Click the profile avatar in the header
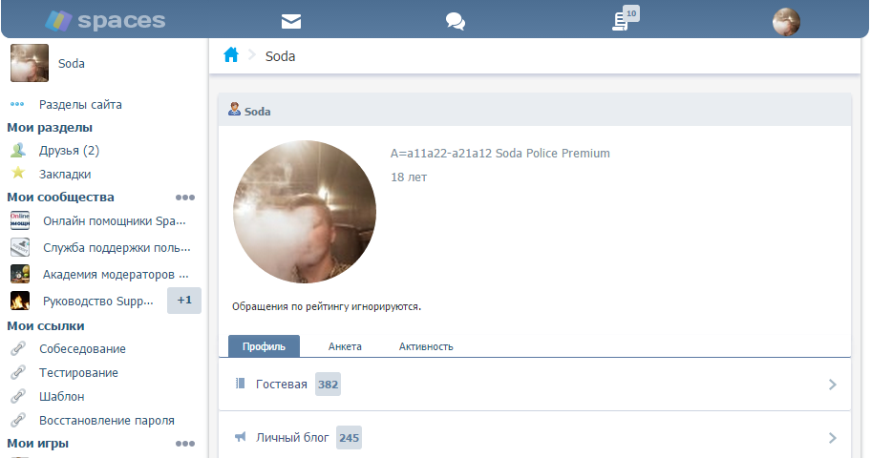Image resolution: width=871 pixels, height=458 pixels. 786,22
